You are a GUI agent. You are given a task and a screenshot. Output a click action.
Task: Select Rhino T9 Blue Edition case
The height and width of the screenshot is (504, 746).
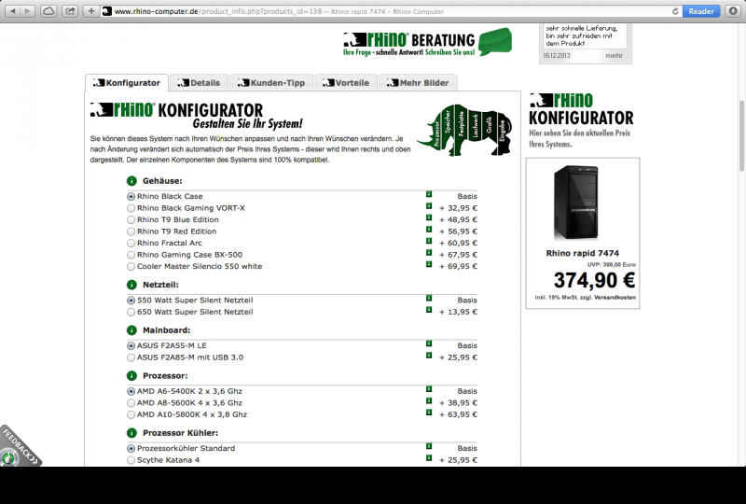131,220
